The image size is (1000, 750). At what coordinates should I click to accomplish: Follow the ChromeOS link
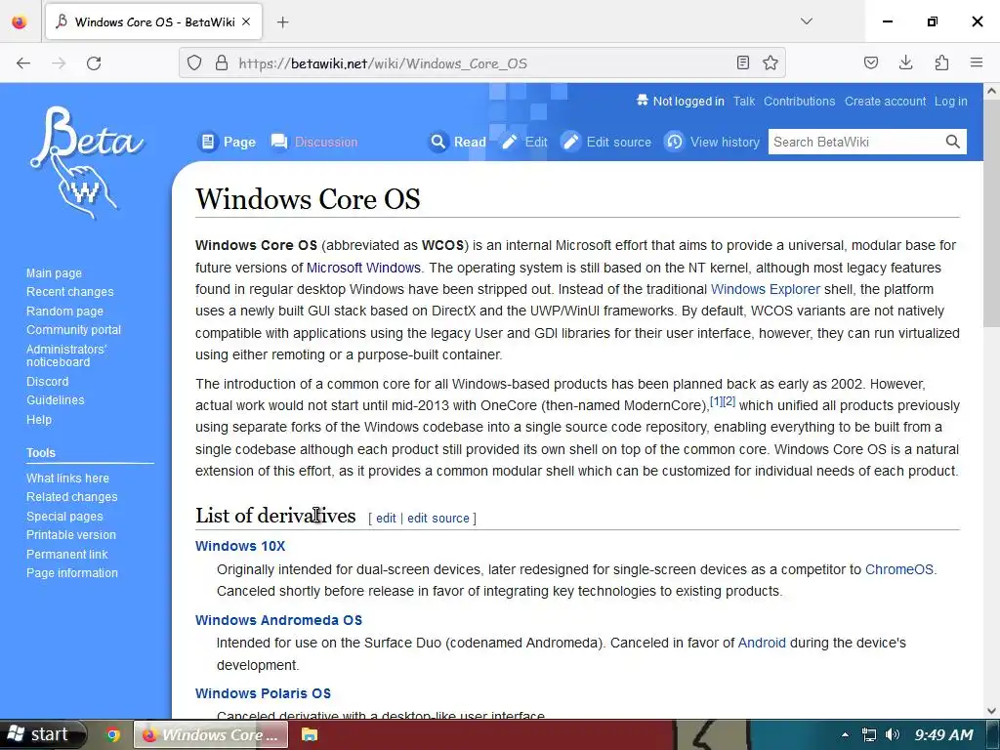click(899, 569)
